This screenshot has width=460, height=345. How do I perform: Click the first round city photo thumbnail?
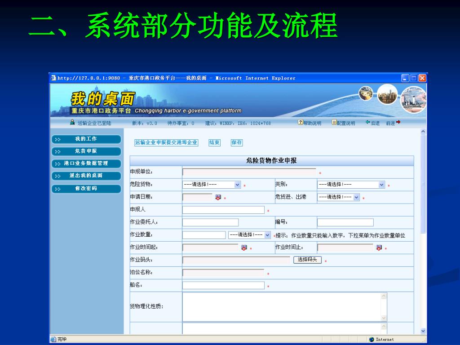pyautogui.click(x=366, y=93)
